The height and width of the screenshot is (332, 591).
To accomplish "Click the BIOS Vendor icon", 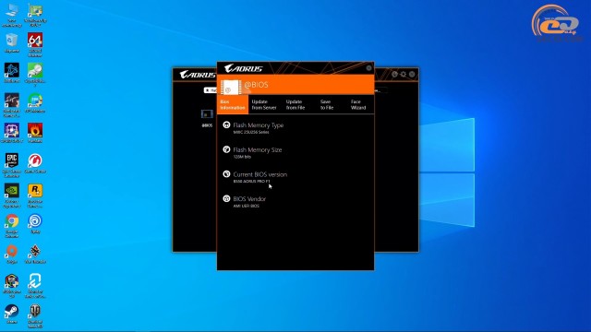I will (x=226, y=198).
